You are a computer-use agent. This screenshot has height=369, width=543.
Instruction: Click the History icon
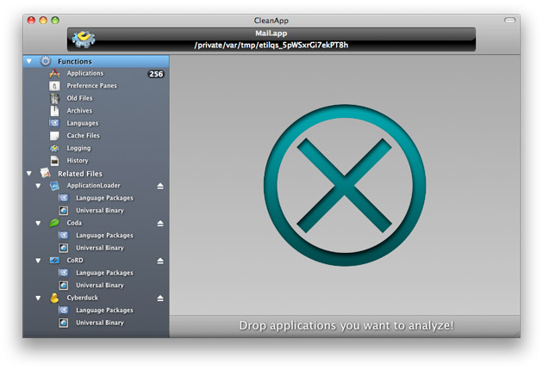(54, 161)
